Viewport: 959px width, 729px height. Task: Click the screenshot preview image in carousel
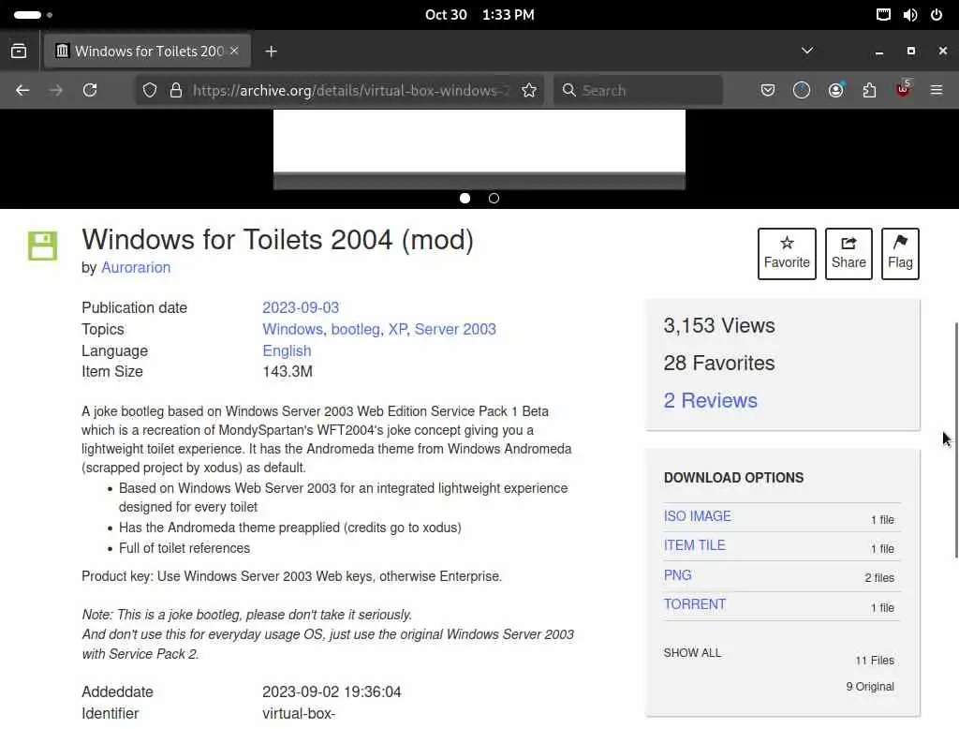click(x=479, y=149)
